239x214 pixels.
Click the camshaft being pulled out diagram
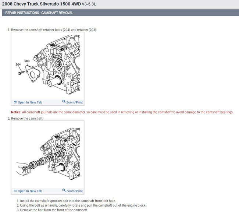47,154
